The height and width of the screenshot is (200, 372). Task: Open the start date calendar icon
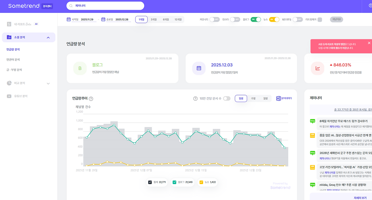point(69,19)
